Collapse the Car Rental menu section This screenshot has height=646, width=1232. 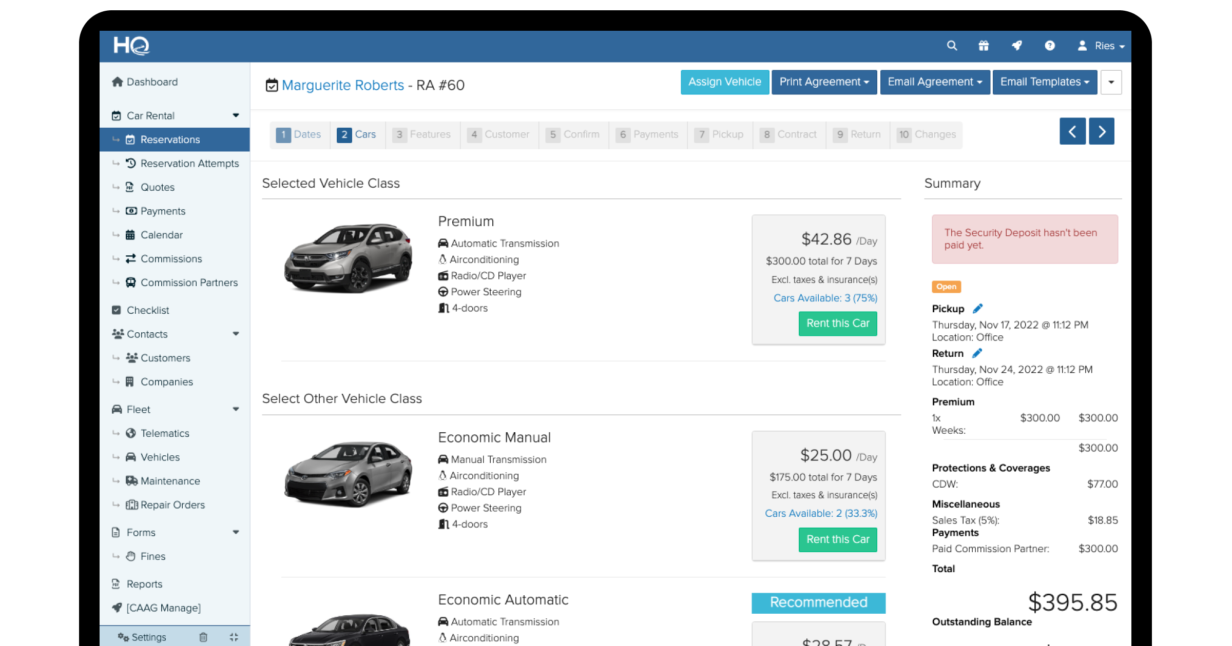click(x=236, y=115)
